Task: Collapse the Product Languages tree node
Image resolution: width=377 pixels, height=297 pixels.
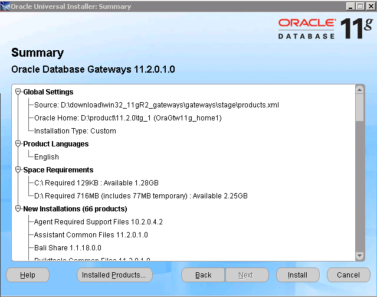Action: (x=18, y=143)
